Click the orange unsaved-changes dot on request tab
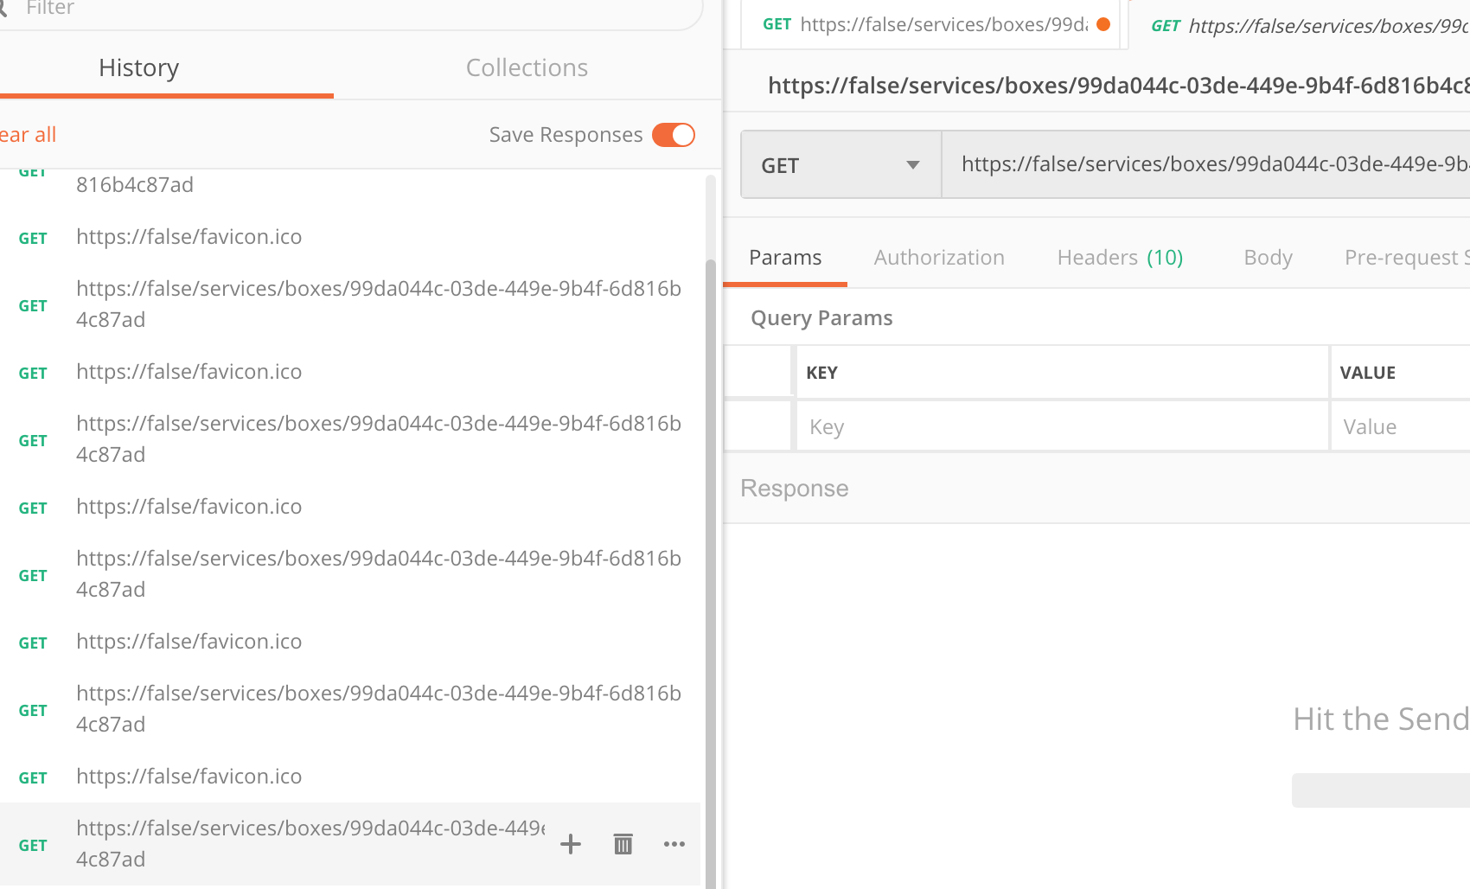 point(1102,24)
